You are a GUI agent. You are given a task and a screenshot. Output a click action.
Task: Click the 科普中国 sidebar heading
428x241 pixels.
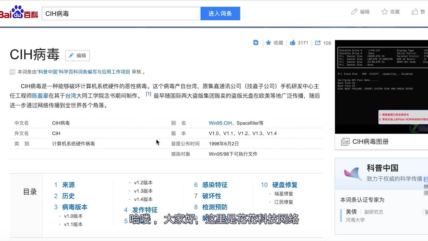[x=383, y=168]
